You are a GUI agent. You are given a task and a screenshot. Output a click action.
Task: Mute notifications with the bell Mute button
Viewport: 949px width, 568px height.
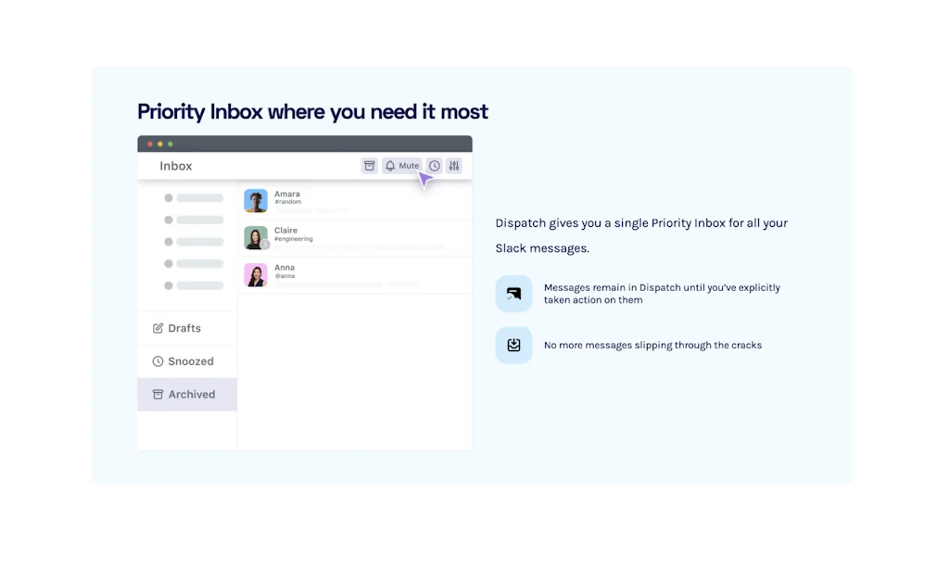[402, 166]
